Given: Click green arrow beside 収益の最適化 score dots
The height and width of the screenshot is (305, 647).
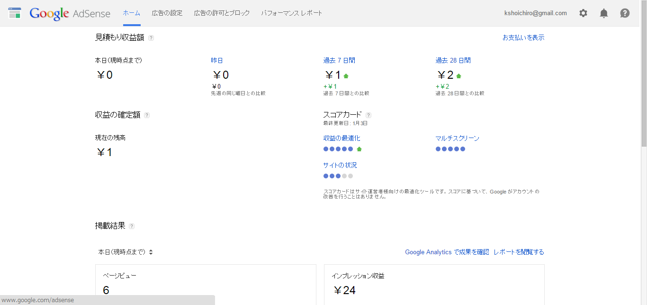Looking at the screenshot, I should coord(359,149).
